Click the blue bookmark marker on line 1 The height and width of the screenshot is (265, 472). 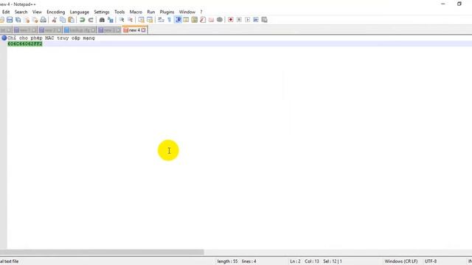(x=4, y=38)
